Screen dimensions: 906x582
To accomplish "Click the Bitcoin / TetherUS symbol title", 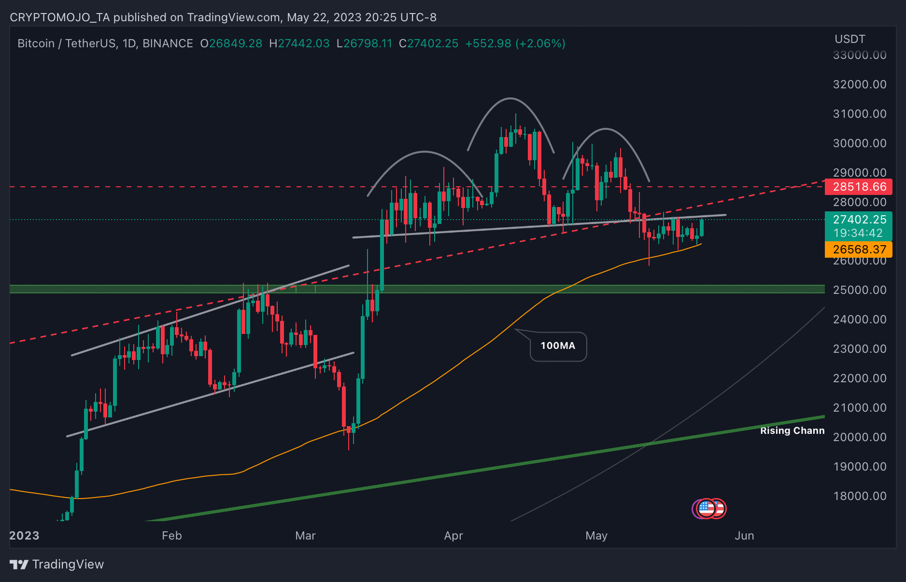I will [105, 43].
